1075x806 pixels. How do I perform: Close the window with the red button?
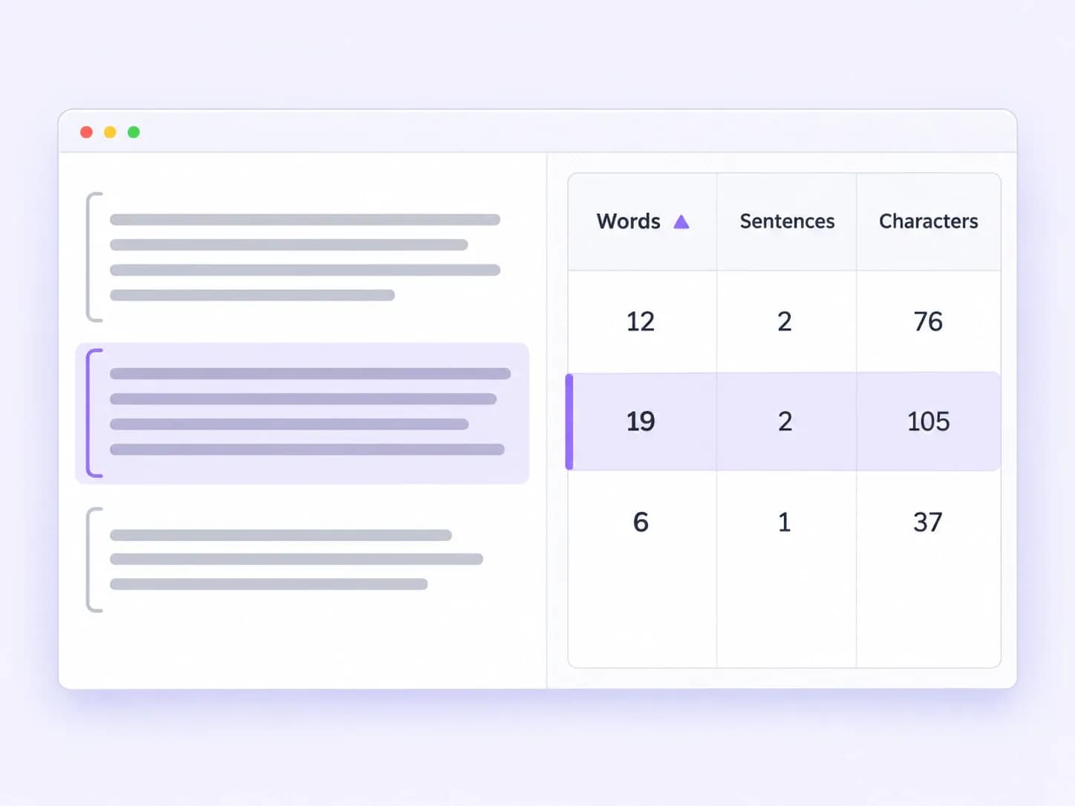[x=86, y=132]
